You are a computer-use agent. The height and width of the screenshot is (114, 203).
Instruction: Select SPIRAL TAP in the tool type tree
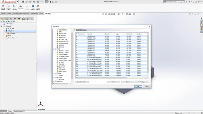[x=62, y=34]
